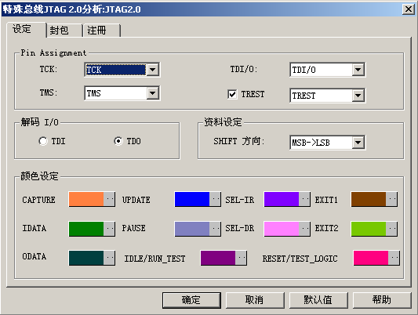The image size is (418, 315).
Task: Open IDATA color picker ellipsis button
Action: tap(109, 229)
